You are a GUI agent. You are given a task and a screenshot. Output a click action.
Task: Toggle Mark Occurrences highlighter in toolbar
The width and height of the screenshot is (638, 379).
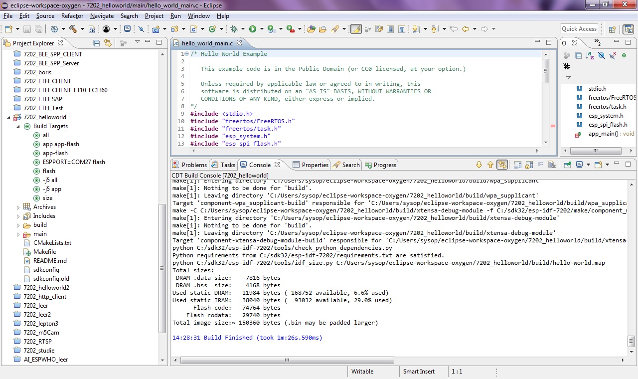coord(356,29)
